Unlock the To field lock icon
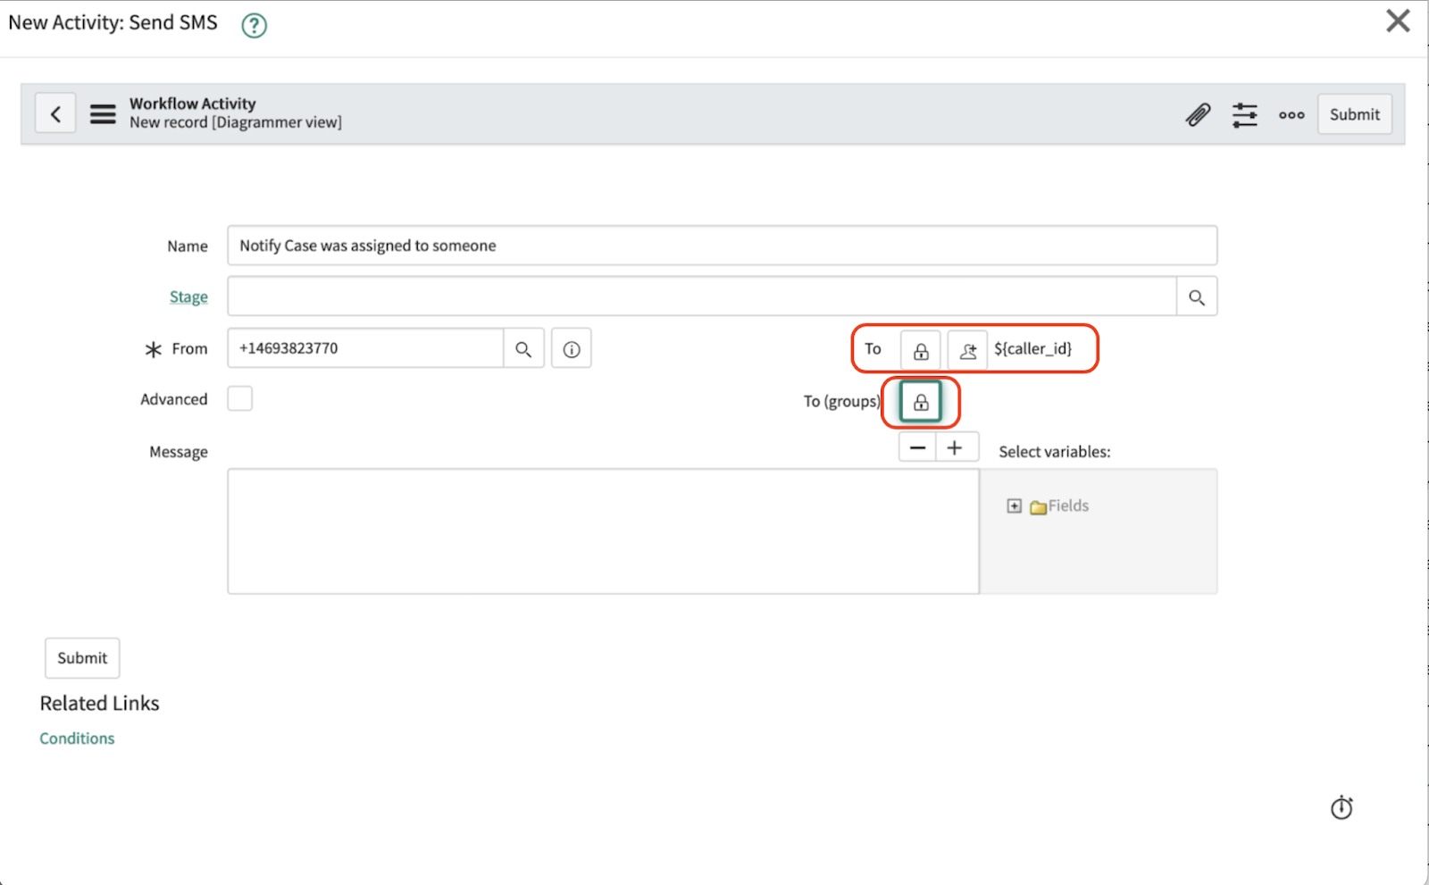 click(920, 350)
